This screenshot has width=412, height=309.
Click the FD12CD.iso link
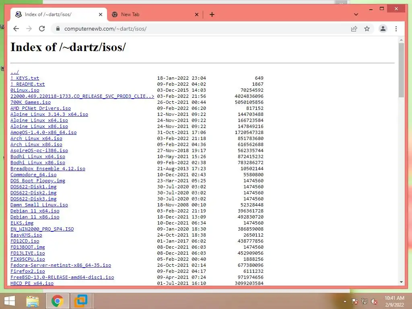point(25,241)
